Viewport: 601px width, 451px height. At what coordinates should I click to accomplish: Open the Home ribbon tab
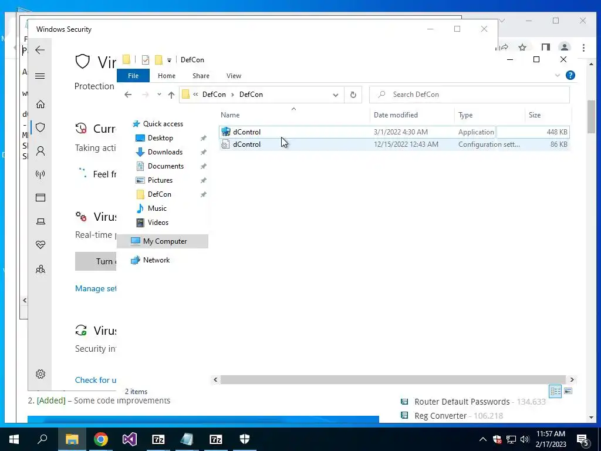(166, 76)
